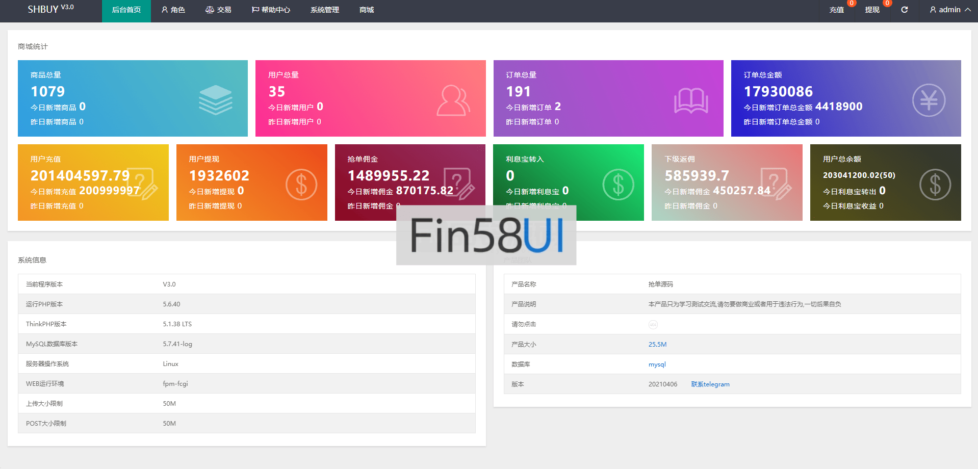Switch to the 后台首页 tab

[126, 10]
